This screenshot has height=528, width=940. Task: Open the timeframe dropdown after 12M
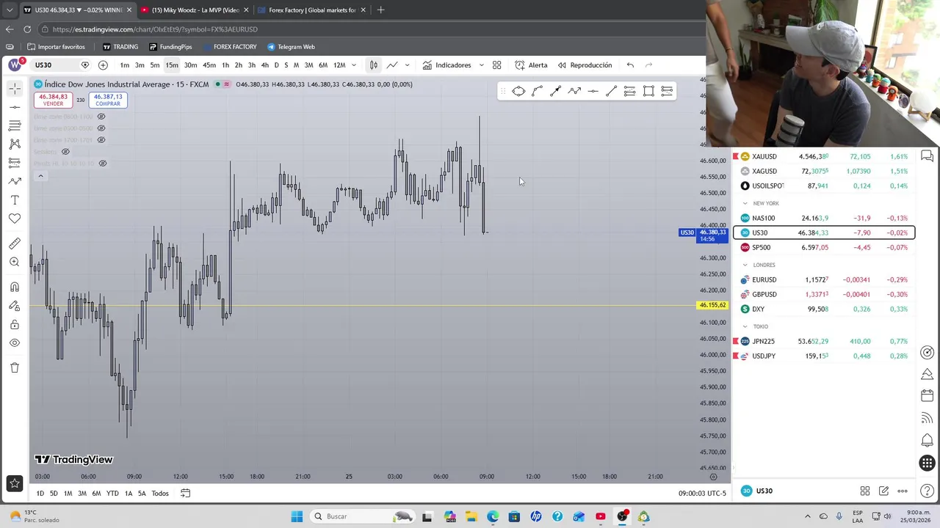coord(353,65)
